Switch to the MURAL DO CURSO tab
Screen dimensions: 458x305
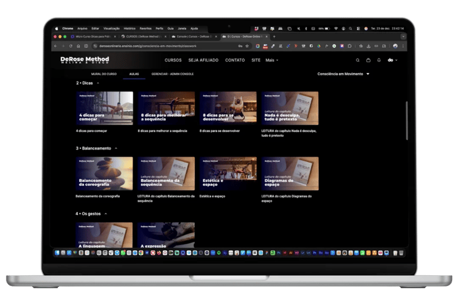point(104,74)
